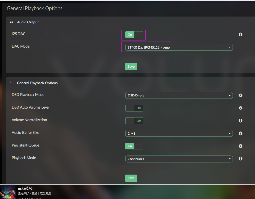255x199 pixels.
Task: Switch on Volume Normalization
Action: 134,121
